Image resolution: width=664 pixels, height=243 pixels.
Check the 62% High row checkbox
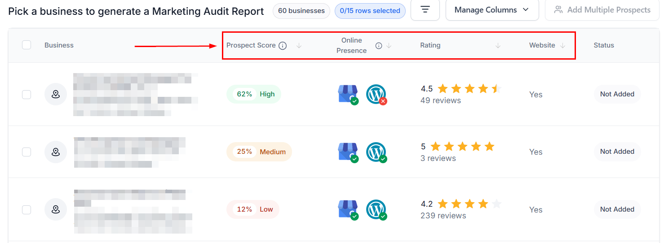27,94
